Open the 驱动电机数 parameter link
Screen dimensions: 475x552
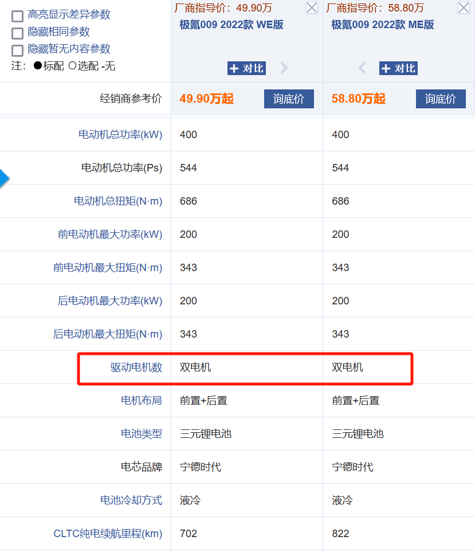(136, 367)
